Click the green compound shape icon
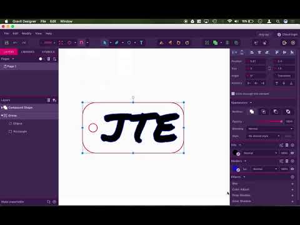The width and height of the screenshot is (300, 225). pos(215,42)
